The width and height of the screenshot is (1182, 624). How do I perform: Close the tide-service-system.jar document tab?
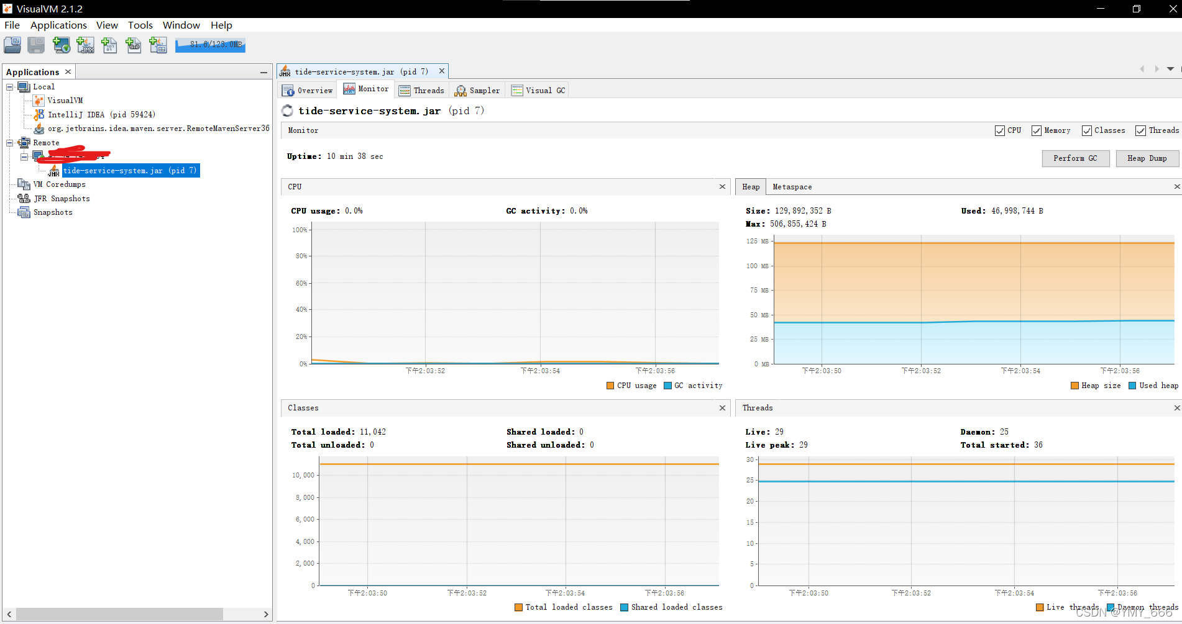(442, 71)
